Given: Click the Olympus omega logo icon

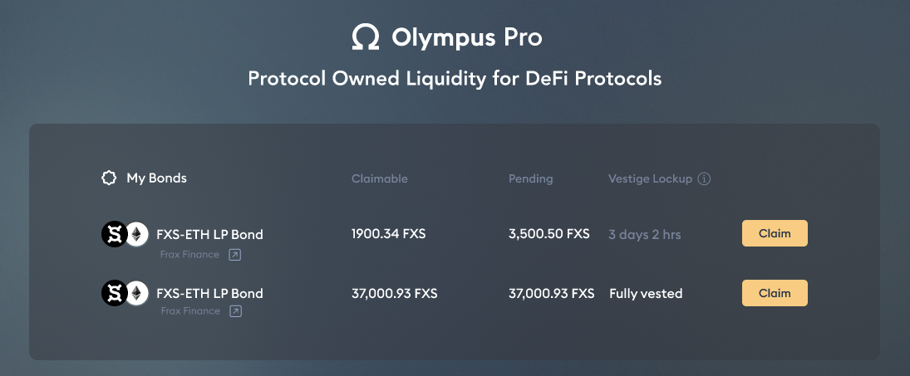Looking at the screenshot, I should tap(366, 37).
